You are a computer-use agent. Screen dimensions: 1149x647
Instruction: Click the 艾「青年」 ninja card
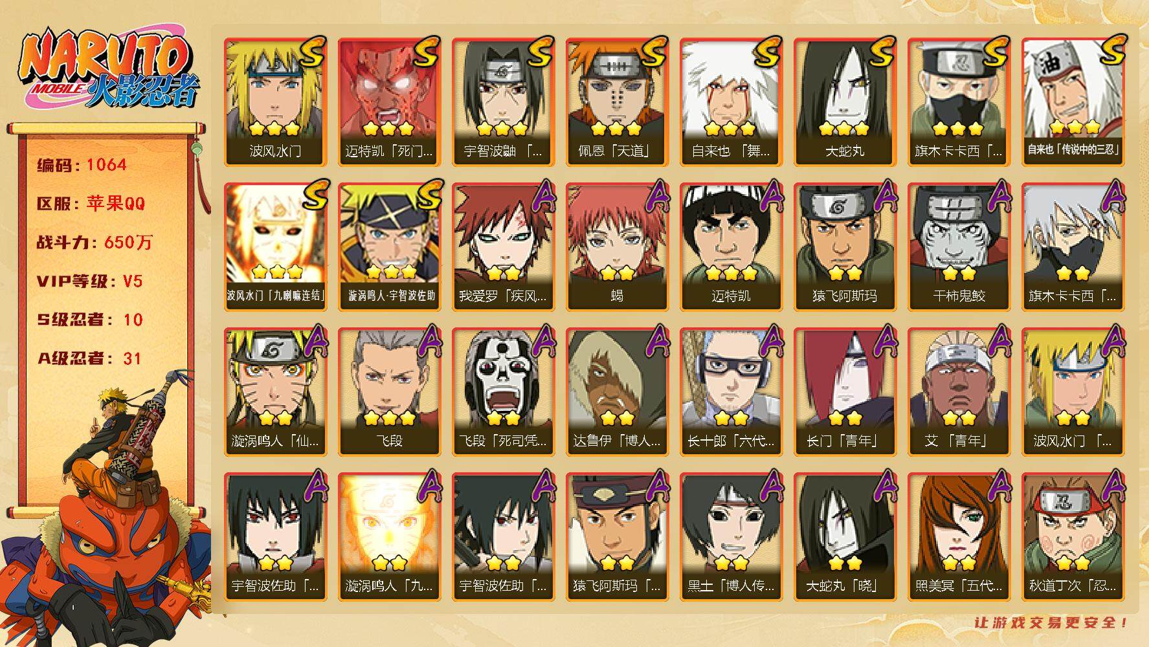[x=959, y=391]
